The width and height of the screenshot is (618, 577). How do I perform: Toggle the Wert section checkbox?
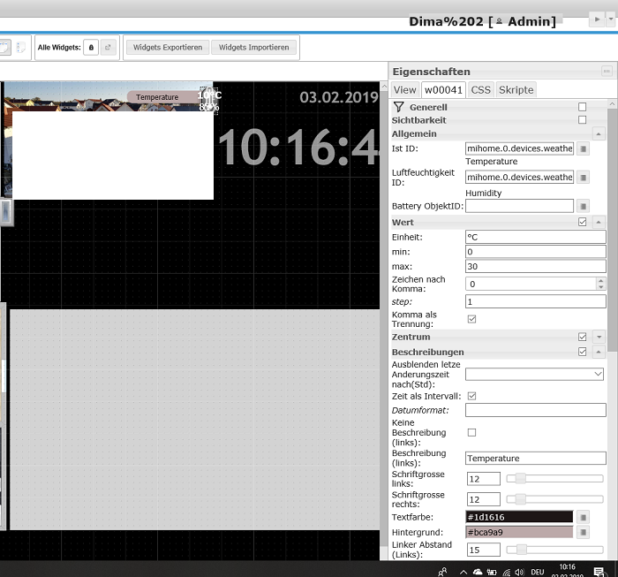(x=582, y=222)
